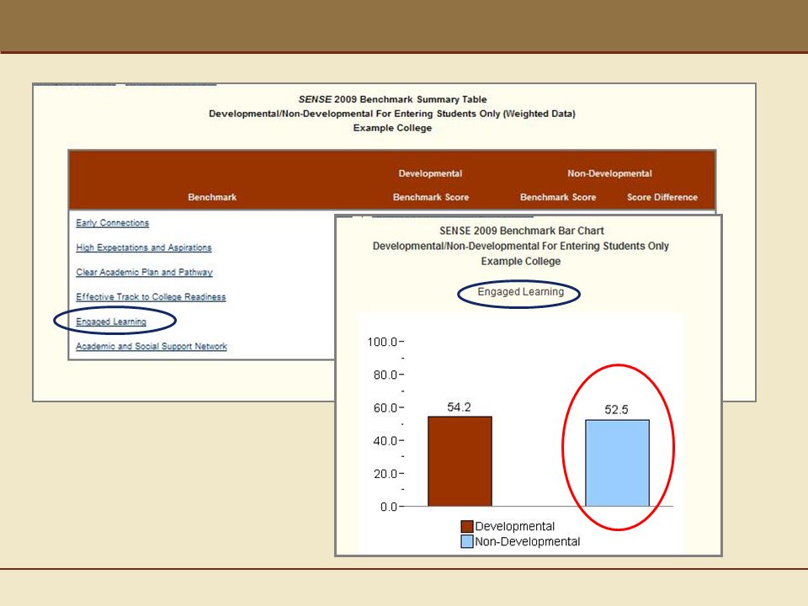
Task: Click the Non-Developmental light blue bar
Action: point(617,463)
